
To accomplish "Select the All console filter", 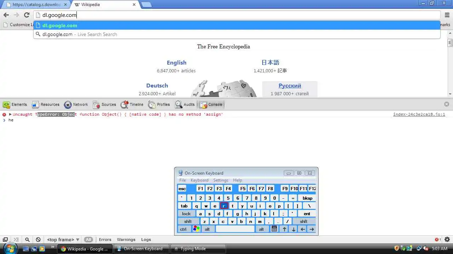I will (x=88, y=240).
